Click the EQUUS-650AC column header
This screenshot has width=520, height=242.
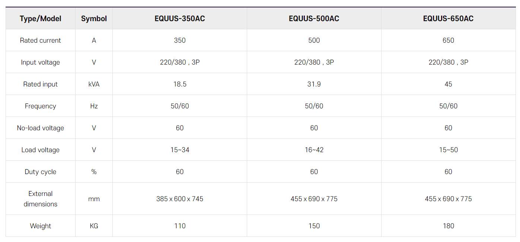pos(448,19)
